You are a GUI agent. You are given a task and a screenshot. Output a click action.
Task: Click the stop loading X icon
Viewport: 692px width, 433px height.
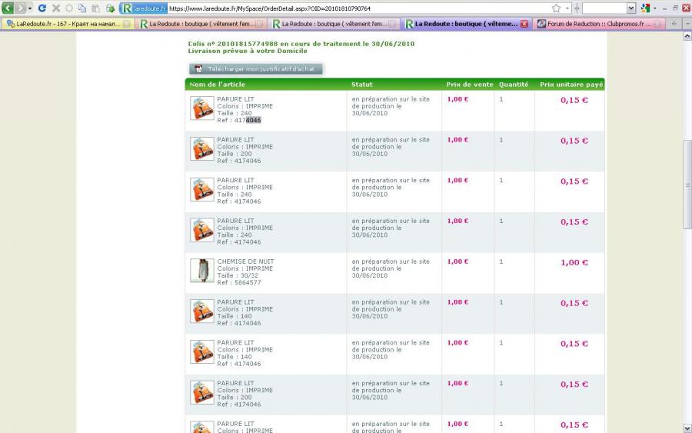(x=56, y=8)
